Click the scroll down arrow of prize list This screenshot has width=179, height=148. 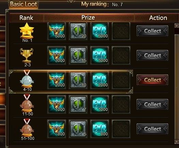177,142
